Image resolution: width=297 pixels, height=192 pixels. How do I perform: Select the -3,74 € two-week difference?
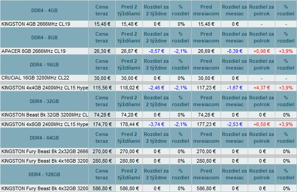156,124
